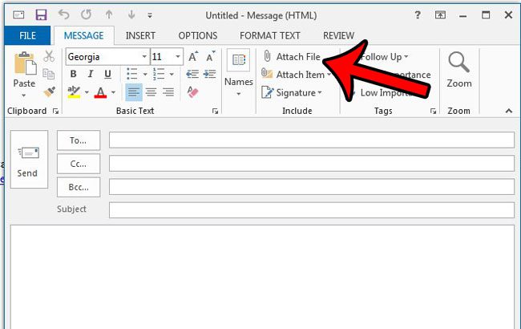Apply yellow text highlight color
521x329 pixels.
click(74, 91)
